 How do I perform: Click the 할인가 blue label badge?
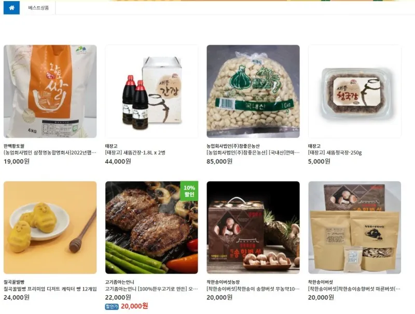click(x=112, y=307)
